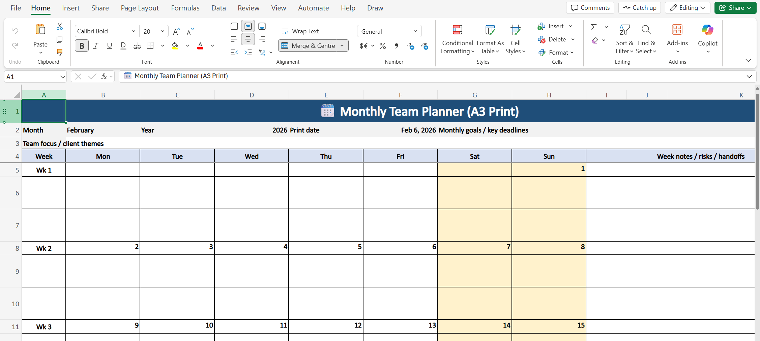Click the Percent Style icon
760x341 pixels.
coord(383,46)
